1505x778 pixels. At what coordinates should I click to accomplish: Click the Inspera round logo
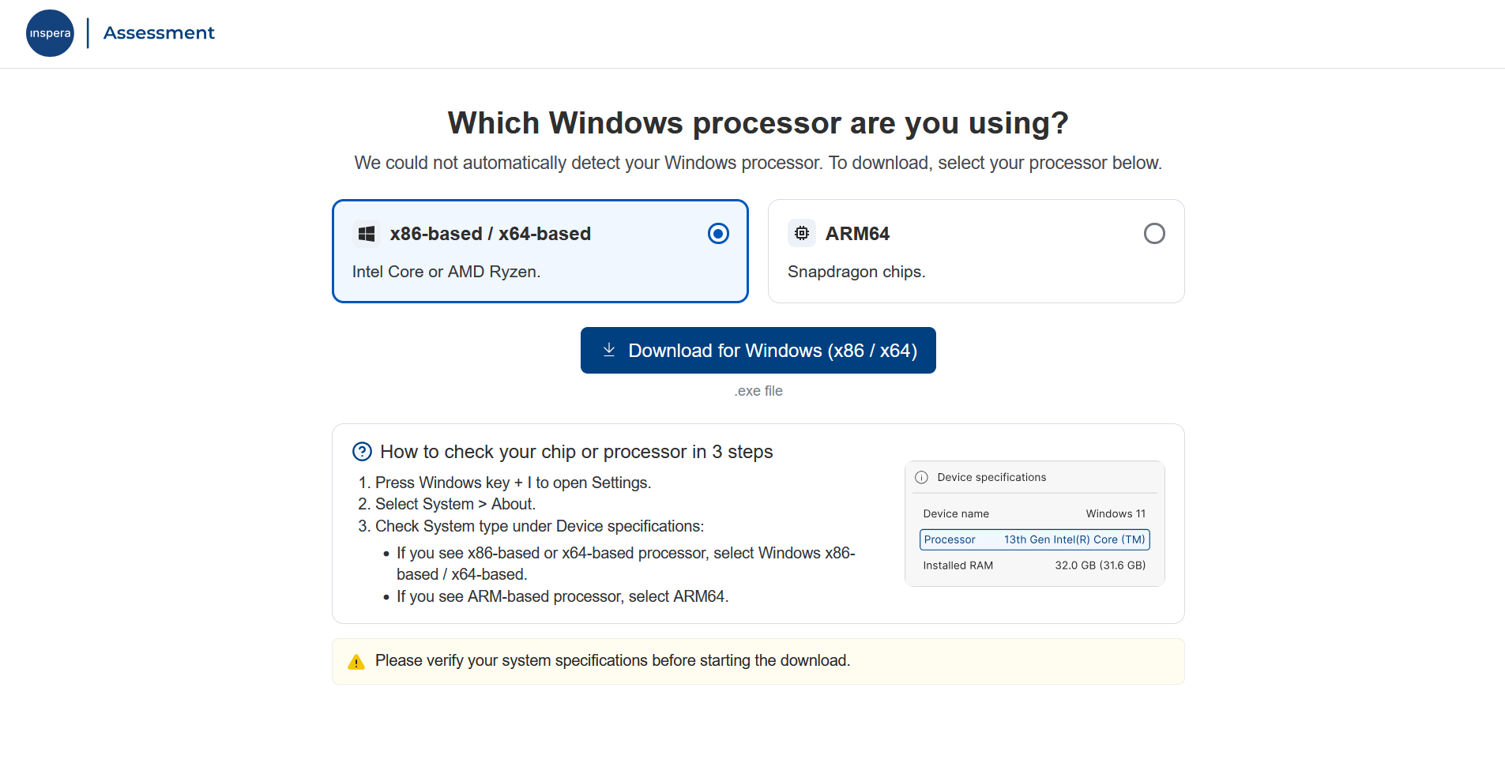click(x=50, y=33)
